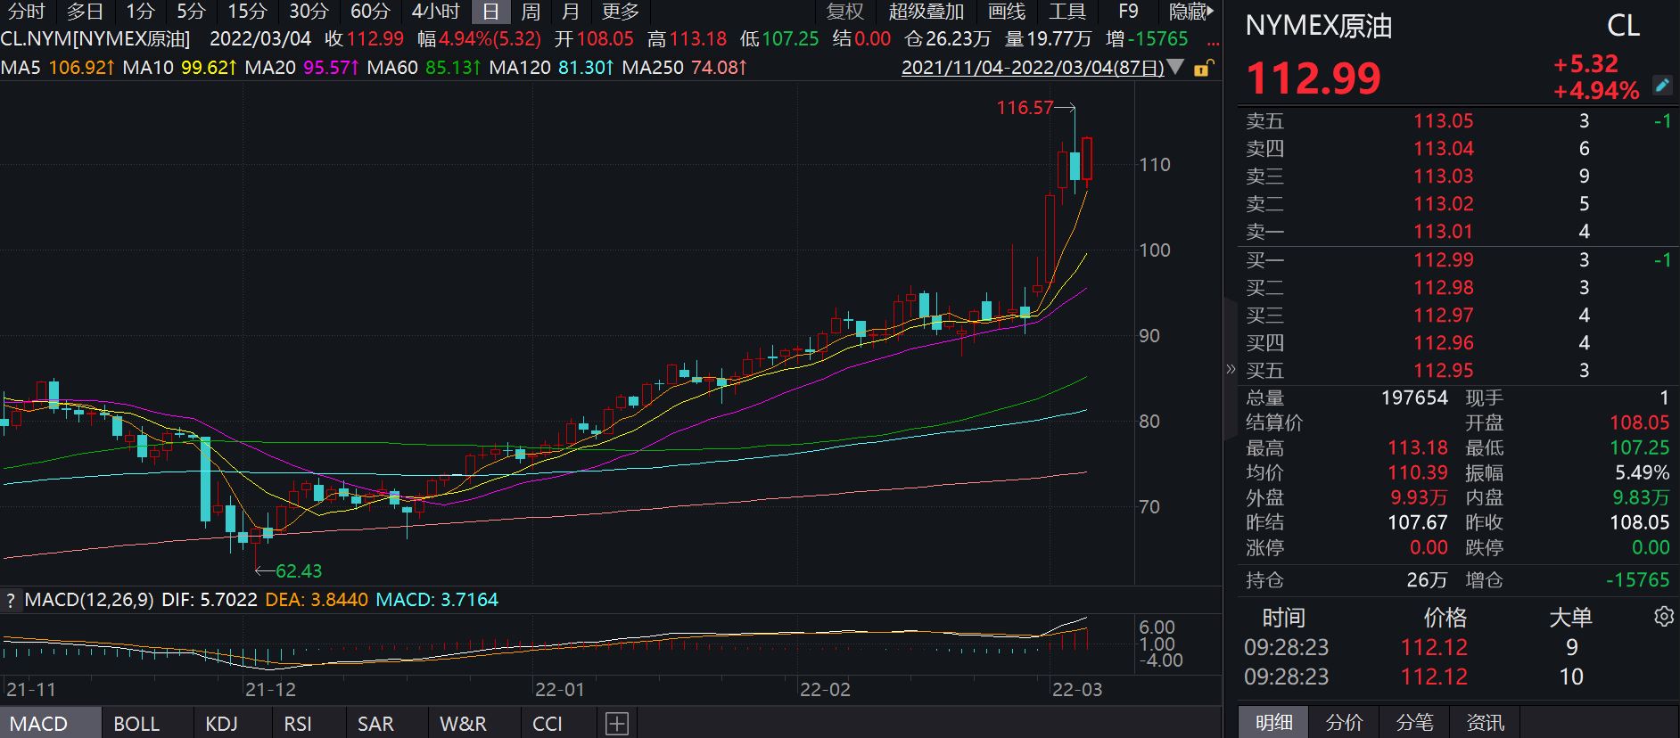Screen dimensions: 1680x738
Task: Select the 周 weekly timeframe
Action: click(531, 12)
